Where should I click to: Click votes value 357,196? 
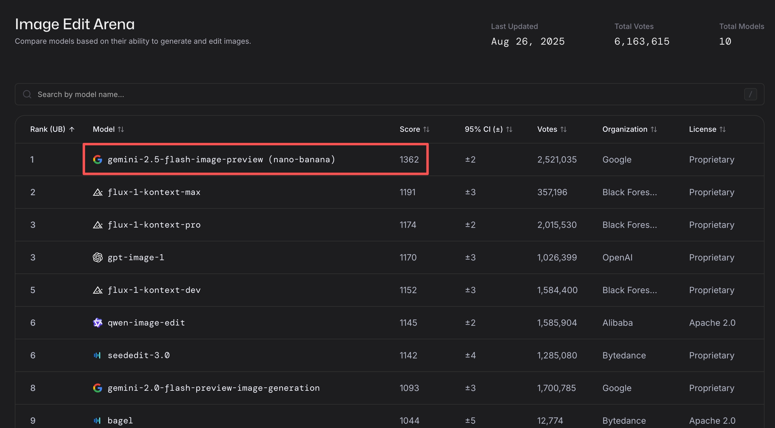552,192
